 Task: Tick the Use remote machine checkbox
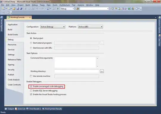(x=31, y=76)
